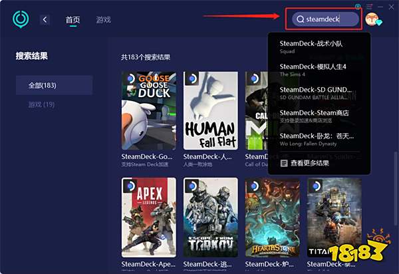Click Steam badge on Goose Goose Duck cover
This screenshot has height=274, width=399.
pos(130,78)
